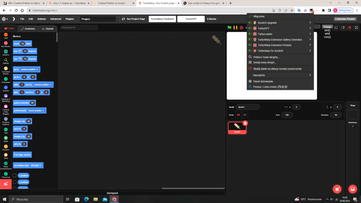Select the Utilities block category
This screenshot has width=361, height=203.
click(x=6, y=61)
